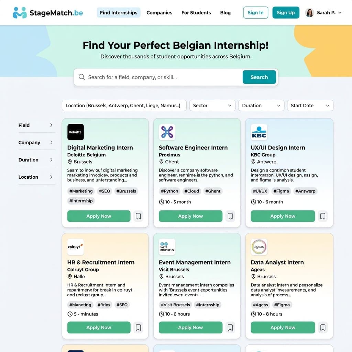Viewport: 352px width, 352px height.
Task: Click the Ageas logo icon
Action: [x=259, y=247]
